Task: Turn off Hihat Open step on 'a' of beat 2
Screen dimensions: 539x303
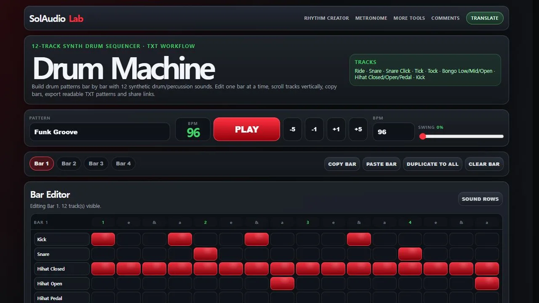Action: coord(282,284)
